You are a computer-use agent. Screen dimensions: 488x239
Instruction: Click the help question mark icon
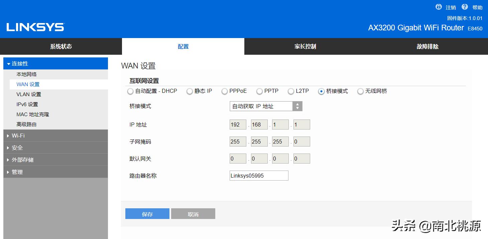[464, 7]
